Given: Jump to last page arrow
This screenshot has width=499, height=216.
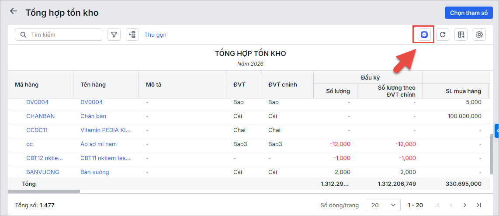Looking at the screenshot, I should click(x=479, y=205).
